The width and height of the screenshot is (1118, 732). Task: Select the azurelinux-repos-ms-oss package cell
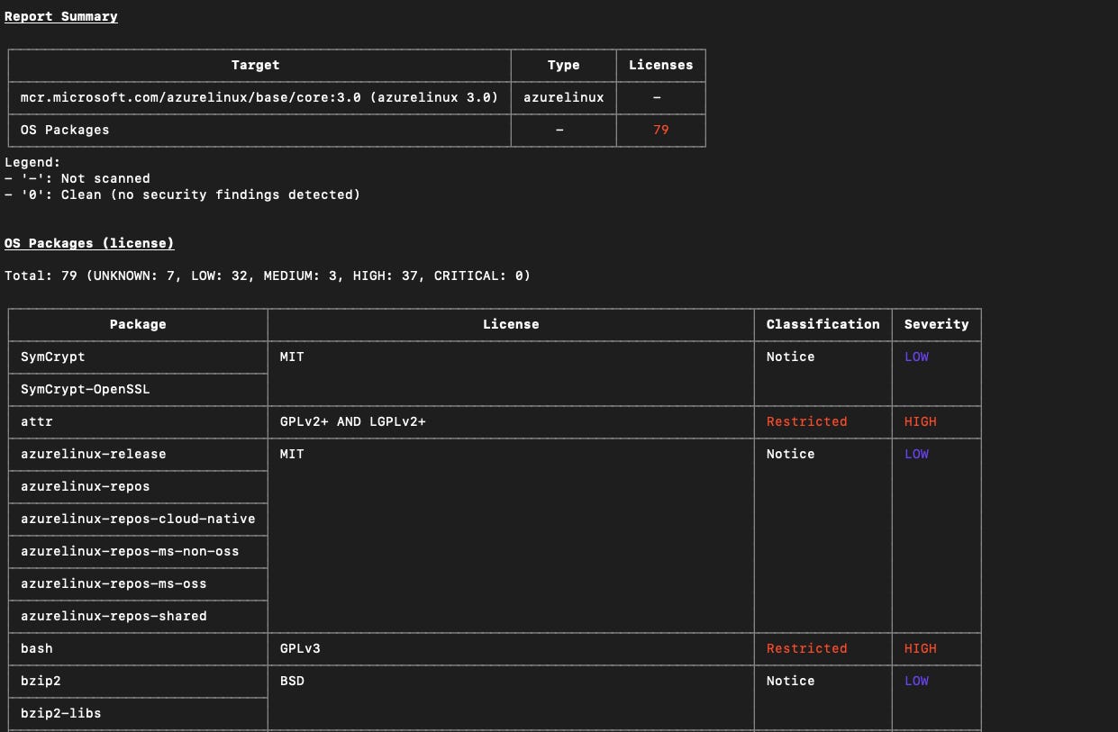138,583
